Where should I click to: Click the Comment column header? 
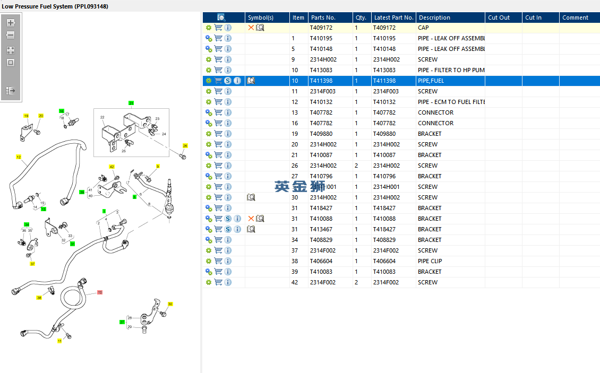(x=580, y=18)
